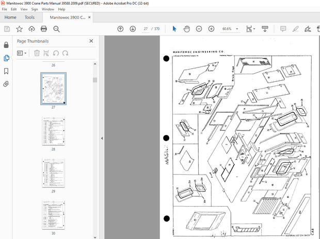Zoom in using the plus icon
The image size is (320, 239).
(211, 29)
